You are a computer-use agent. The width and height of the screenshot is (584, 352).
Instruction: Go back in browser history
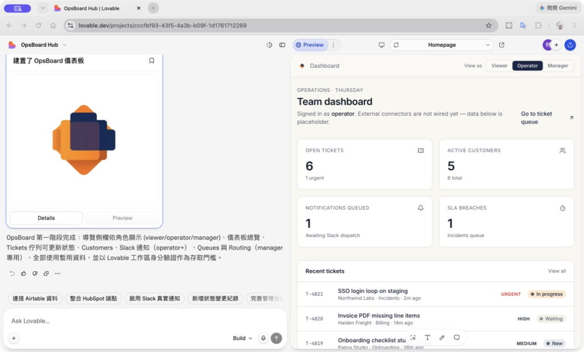pyautogui.click(x=9, y=25)
